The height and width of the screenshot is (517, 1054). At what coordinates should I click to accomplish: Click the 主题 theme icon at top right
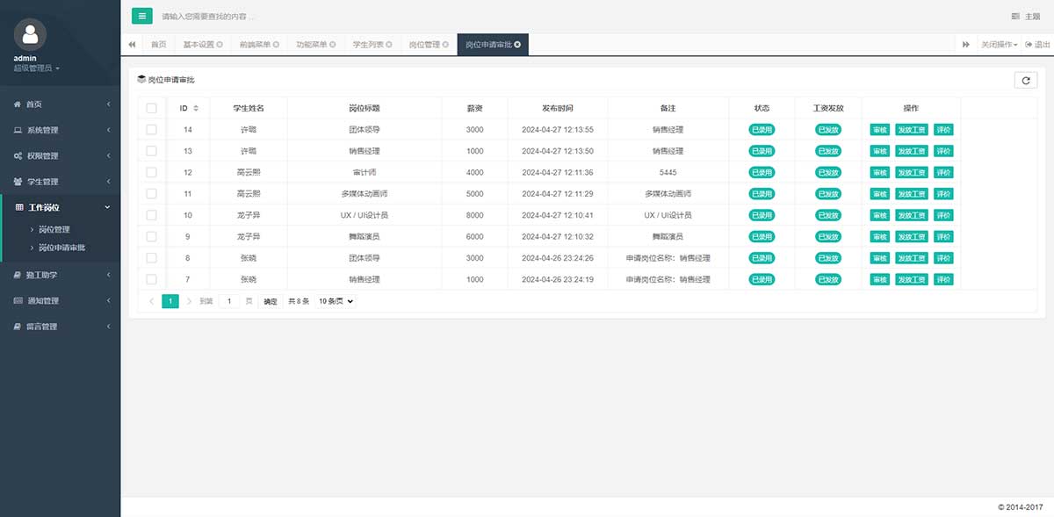point(1015,17)
